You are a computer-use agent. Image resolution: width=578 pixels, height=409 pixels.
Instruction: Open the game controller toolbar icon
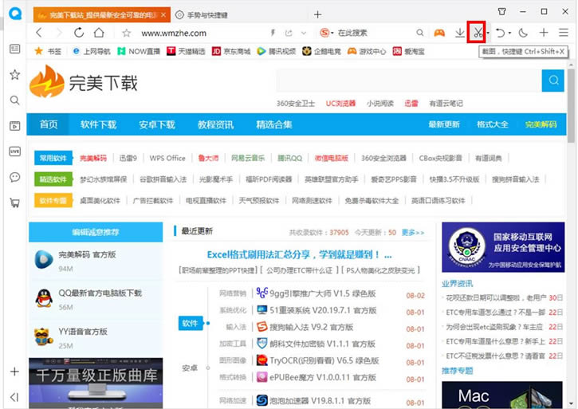tap(439, 33)
